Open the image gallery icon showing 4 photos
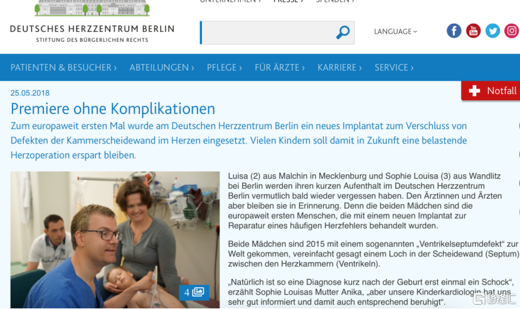This screenshot has width=520, height=309. (x=194, y=292)
